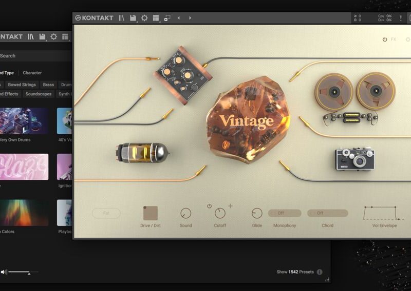
Task: Select the Soundscapes tag filter
Action: click(x=39, y=94)
